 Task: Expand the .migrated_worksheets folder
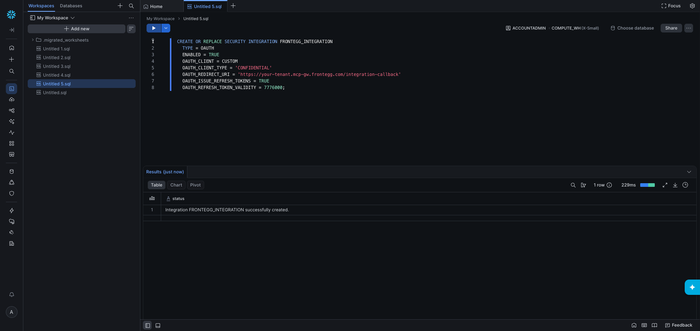33,40
